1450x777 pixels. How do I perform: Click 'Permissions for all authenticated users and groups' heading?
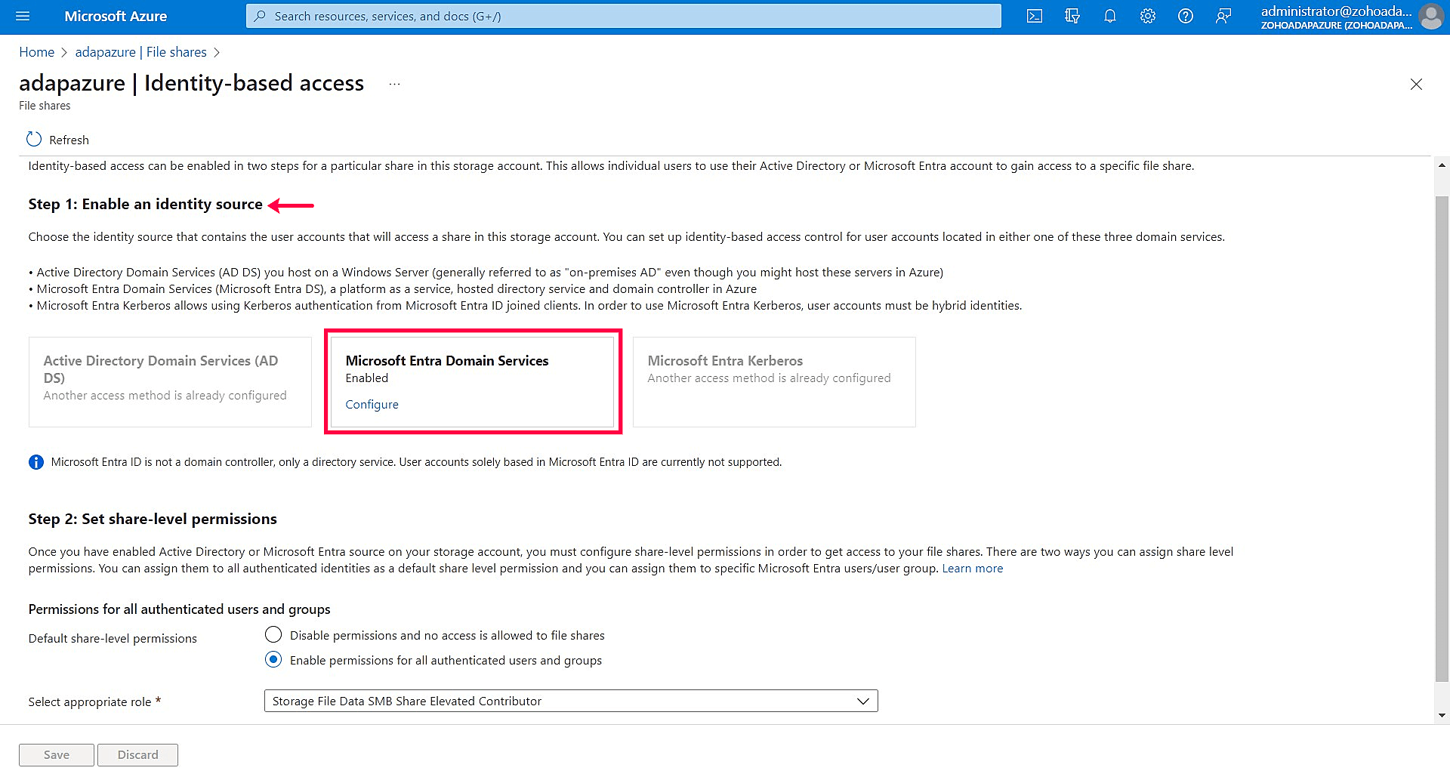point(180,609)
